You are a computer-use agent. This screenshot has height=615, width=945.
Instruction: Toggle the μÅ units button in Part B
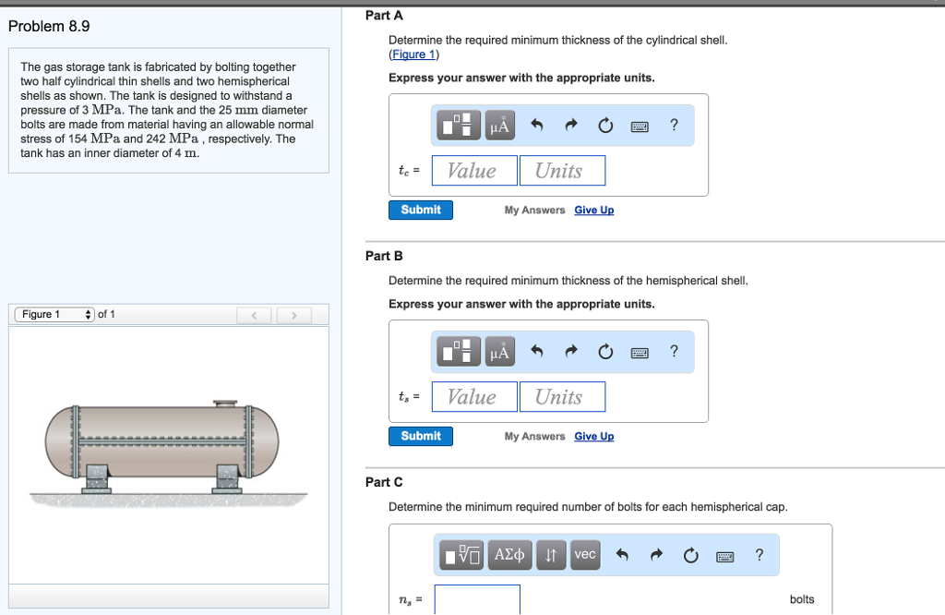coord(499,351)
